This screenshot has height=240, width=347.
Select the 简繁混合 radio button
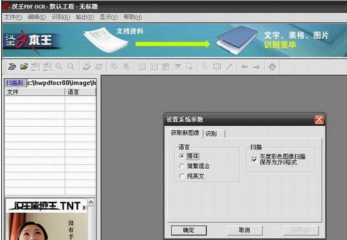[x=182, y=166]
